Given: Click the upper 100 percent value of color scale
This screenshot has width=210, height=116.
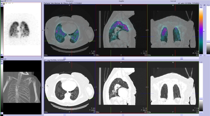Looking at the screenshot, I should pyautogui.click(x=201, y=7).
